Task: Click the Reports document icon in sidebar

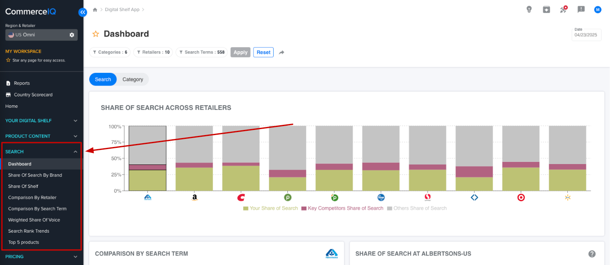Action: pyautogui.click(x=8, y=83)
